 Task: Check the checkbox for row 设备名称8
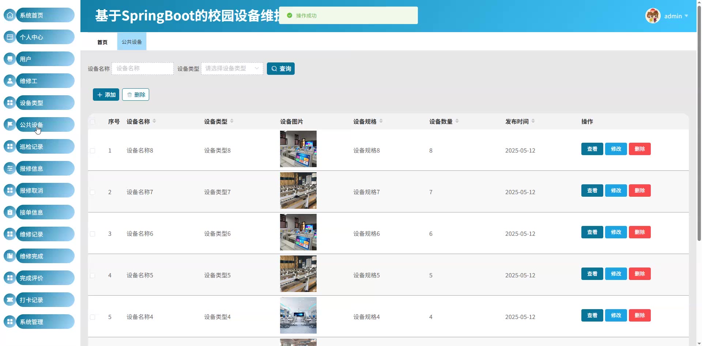tap(93, 151)
